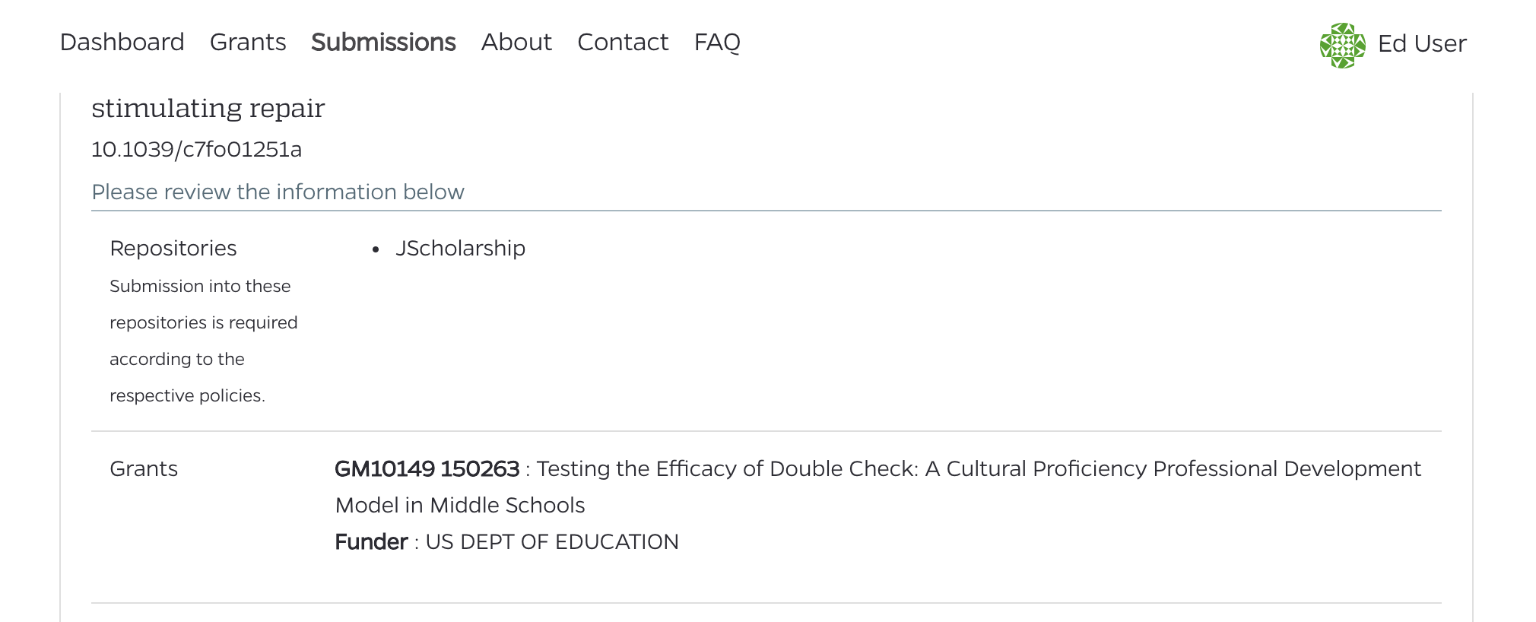
Task: Open the FAQ page
Action: pos(716,42)
